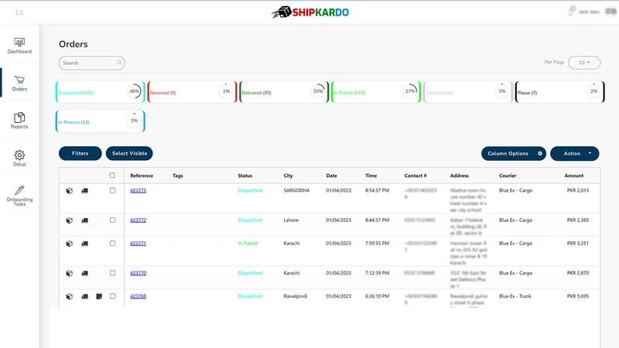This screenshot has height=348, width=619.
Task: Click the 27% progress ring on In Transit
Action: click(x=410, y=91)
